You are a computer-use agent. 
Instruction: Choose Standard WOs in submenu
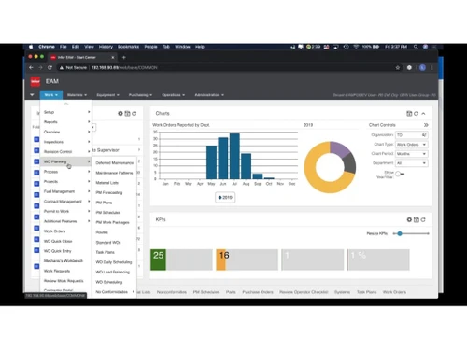coord(114,243)
